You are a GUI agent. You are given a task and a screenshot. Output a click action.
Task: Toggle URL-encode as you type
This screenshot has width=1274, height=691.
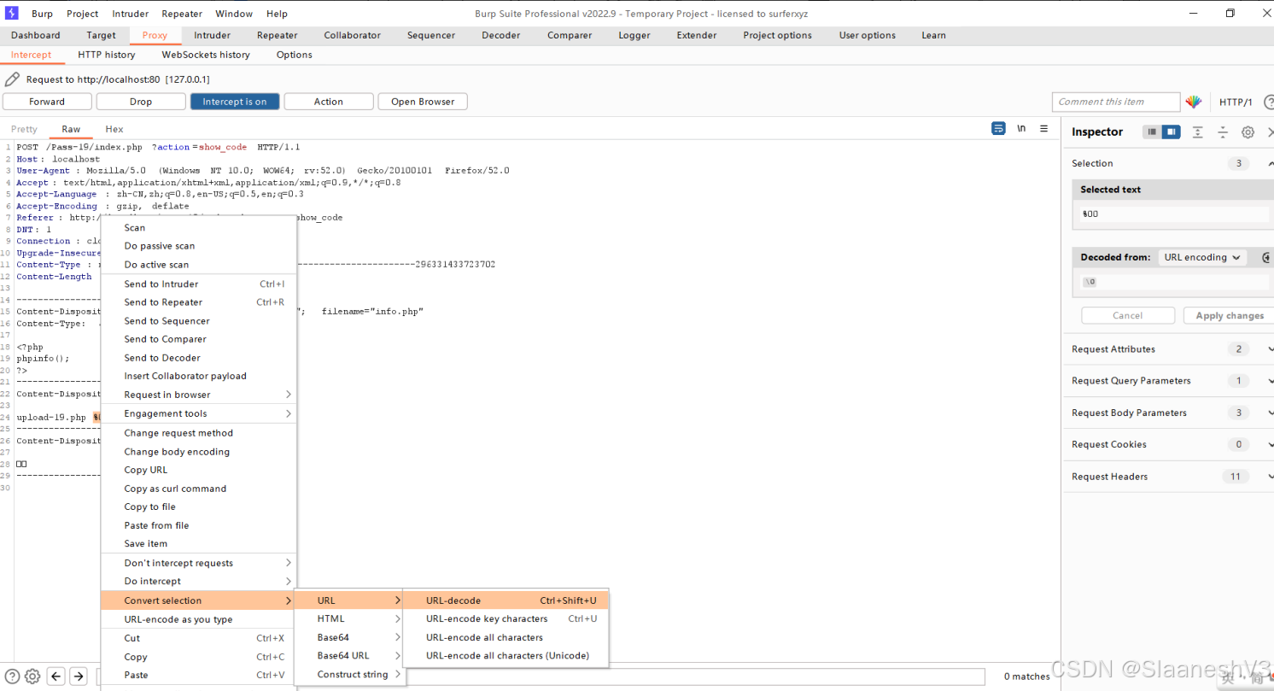coord(199,619)
